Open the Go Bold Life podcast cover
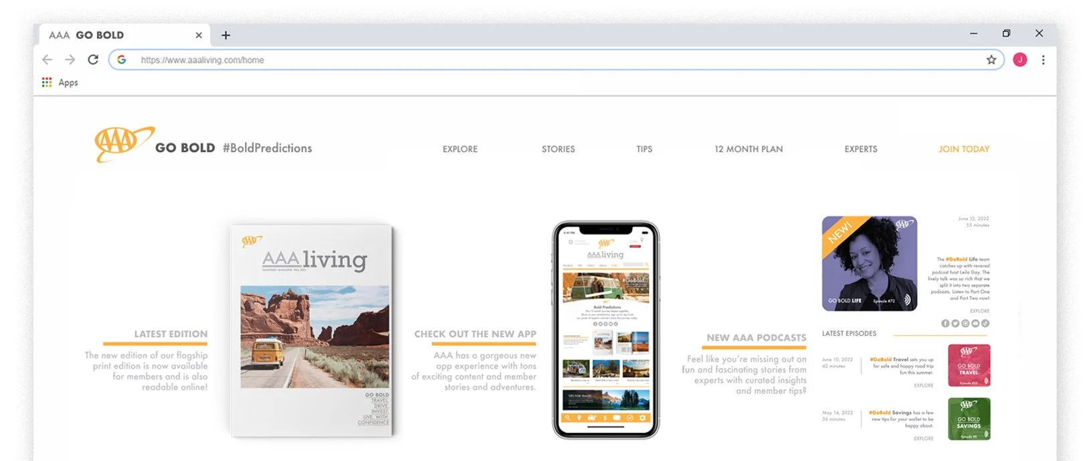Image resolution: width=1090 pixels, height=461 pixels. point(869,263)
